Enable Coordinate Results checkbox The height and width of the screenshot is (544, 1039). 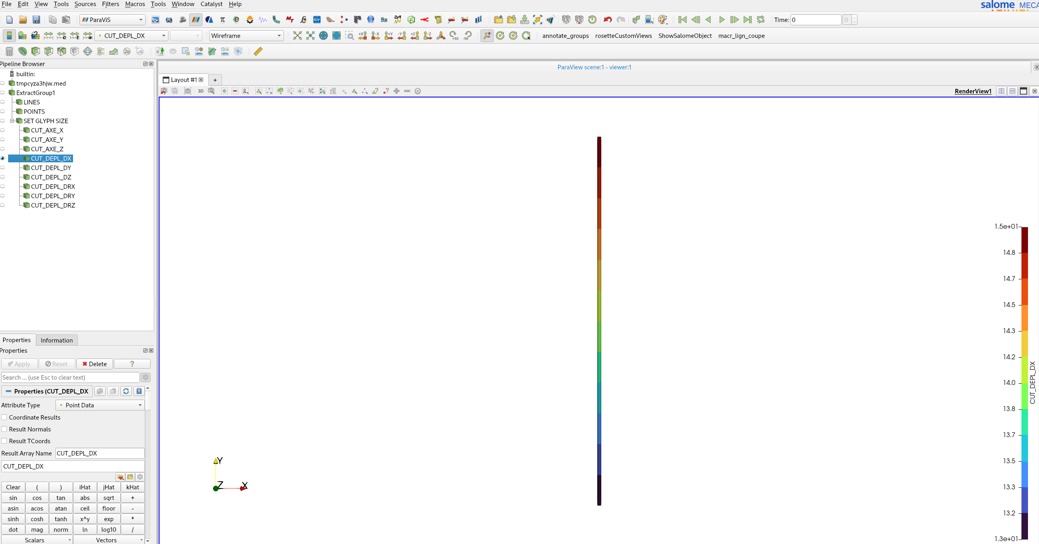pyautogui.click(x=4, y=417)
